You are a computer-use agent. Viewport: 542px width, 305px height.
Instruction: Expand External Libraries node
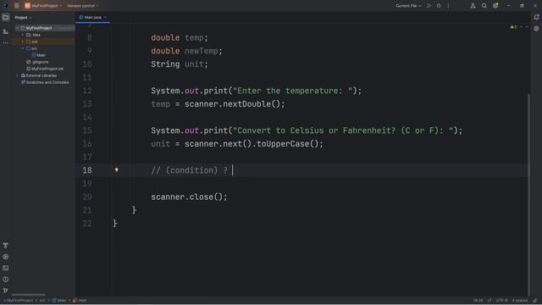click(17, 75)
